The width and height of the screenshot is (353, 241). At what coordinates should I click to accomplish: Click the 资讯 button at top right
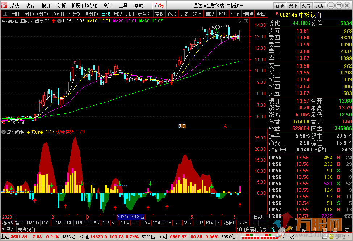pos(293,5)
